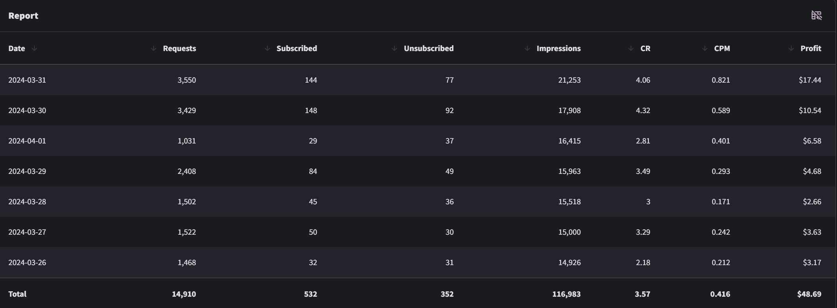The image size is (837, 308).
Task: Select the 2024-03-31 row date
Action: 27,80
